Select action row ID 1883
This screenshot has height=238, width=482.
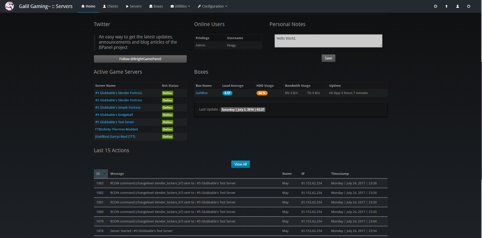click(241, 183)
